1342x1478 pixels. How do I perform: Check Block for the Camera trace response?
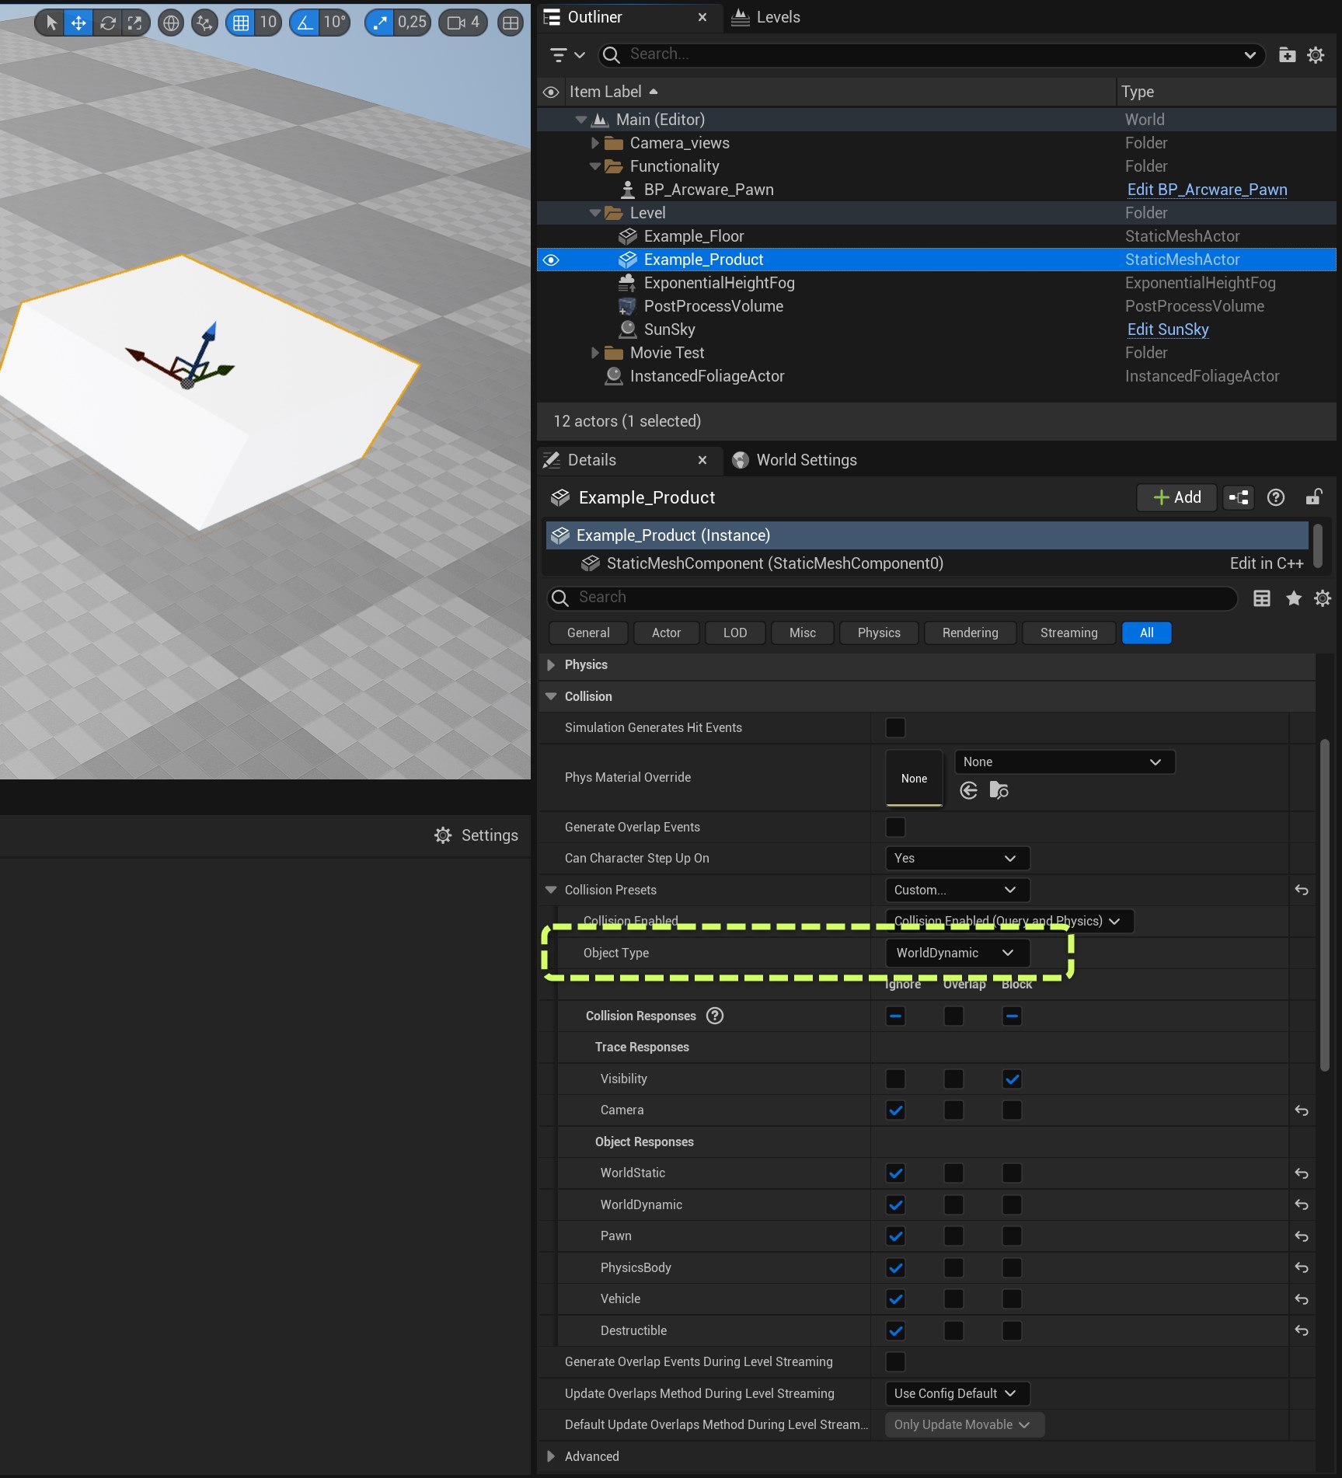point(1012,1110)
